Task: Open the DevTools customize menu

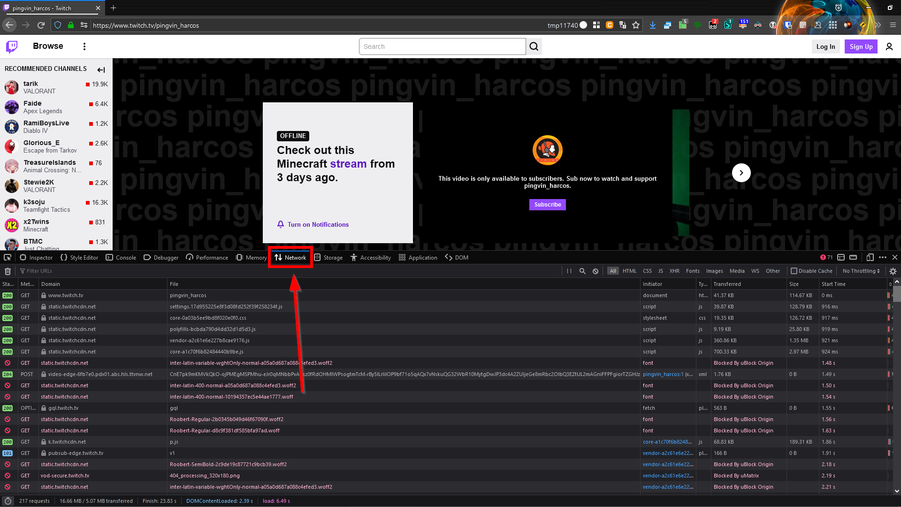Action: [883, 257]
